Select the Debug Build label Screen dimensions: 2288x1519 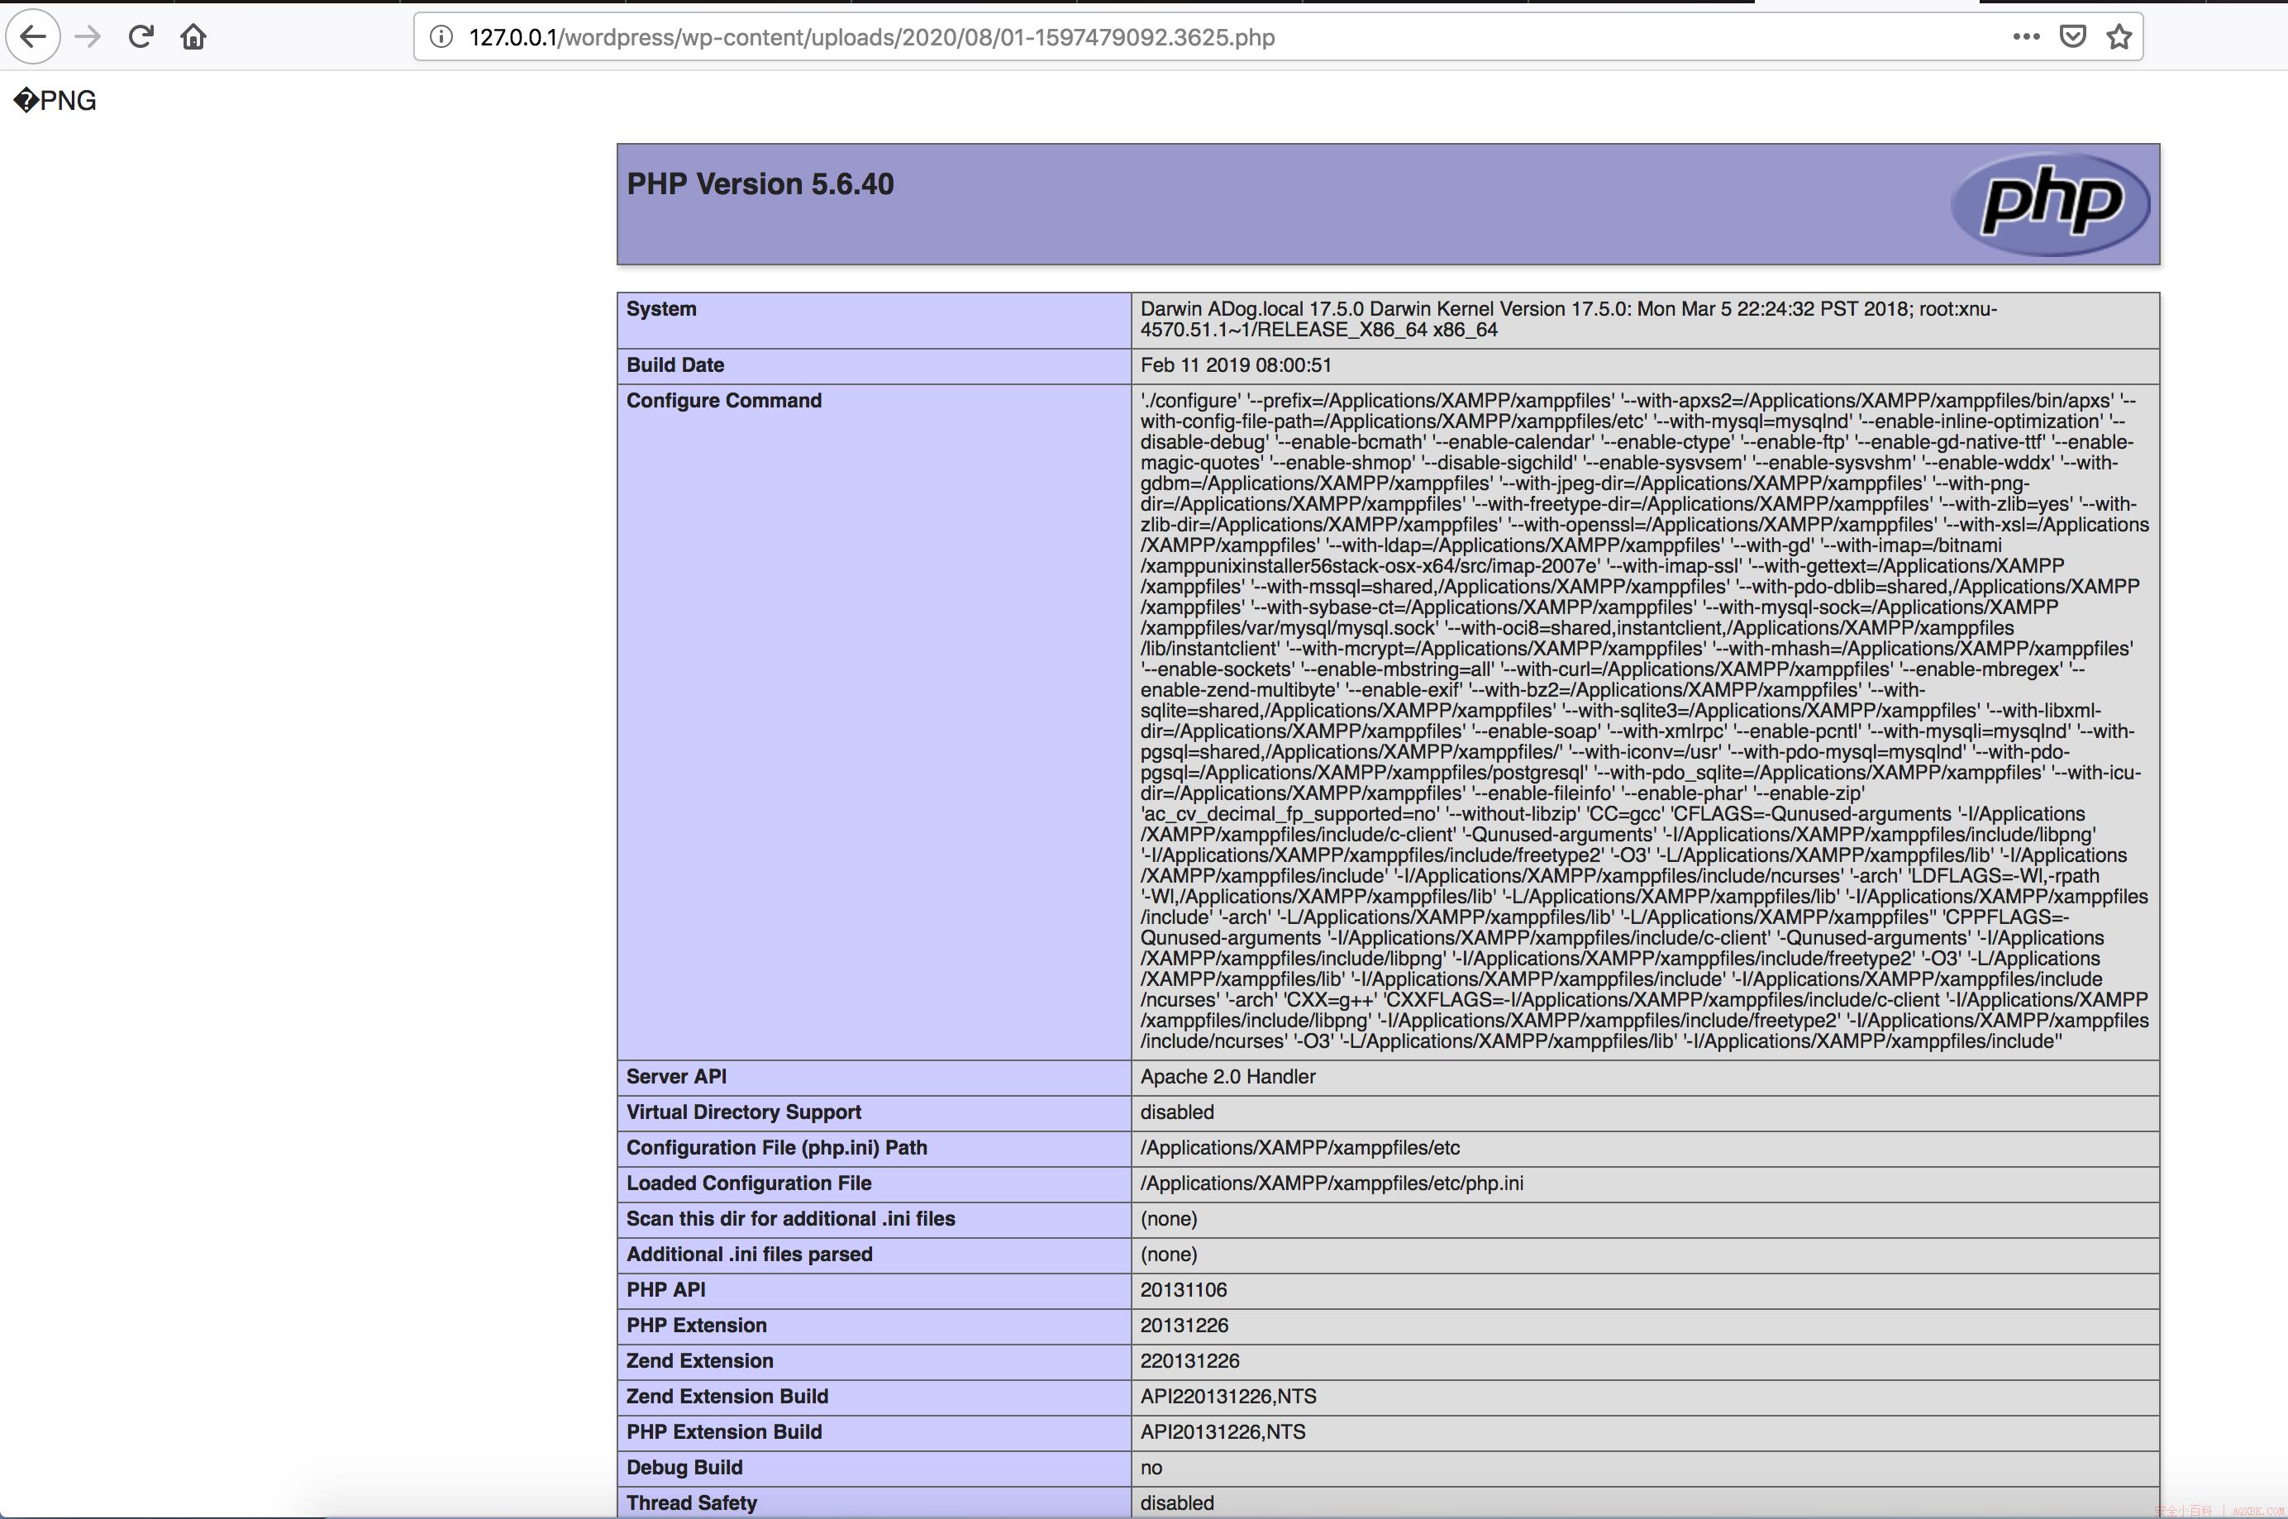[685, 1468]
